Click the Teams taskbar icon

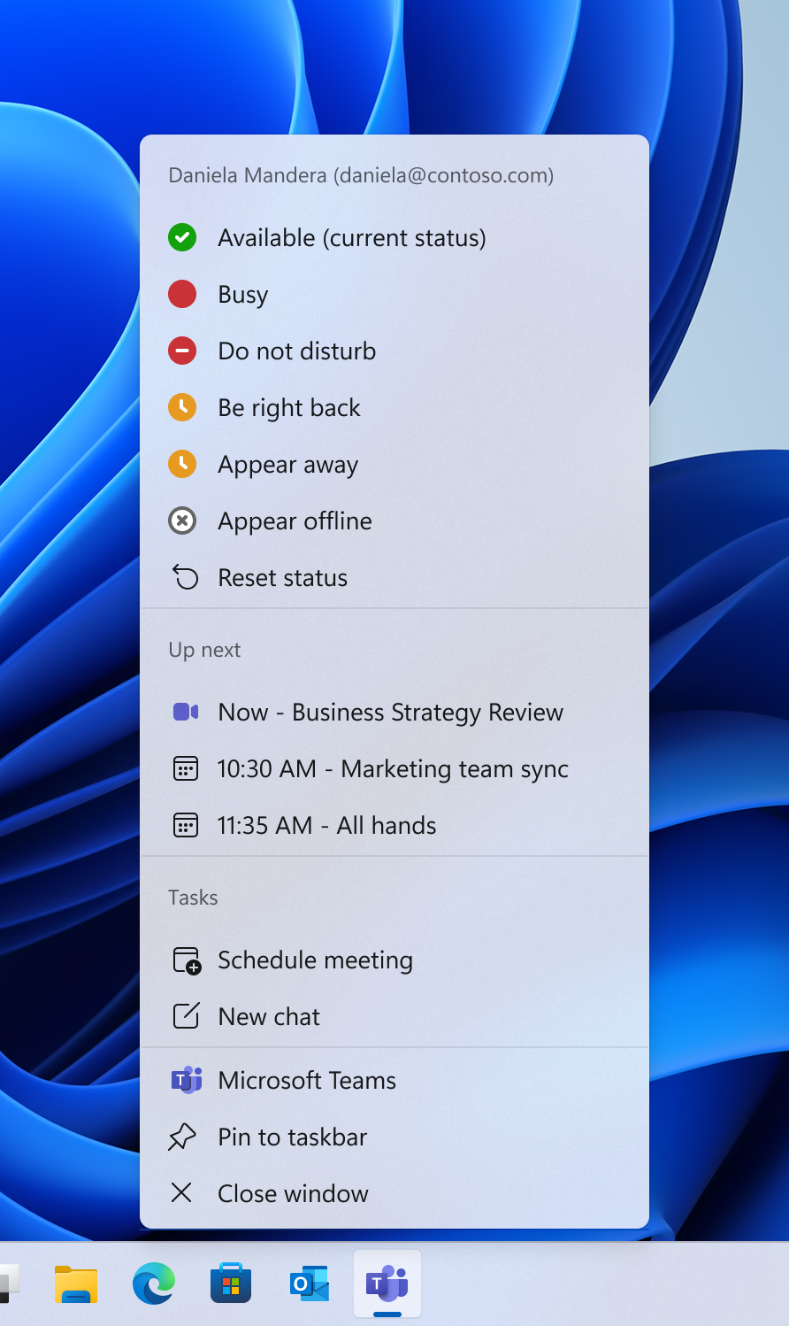[x=387, y=1284]
